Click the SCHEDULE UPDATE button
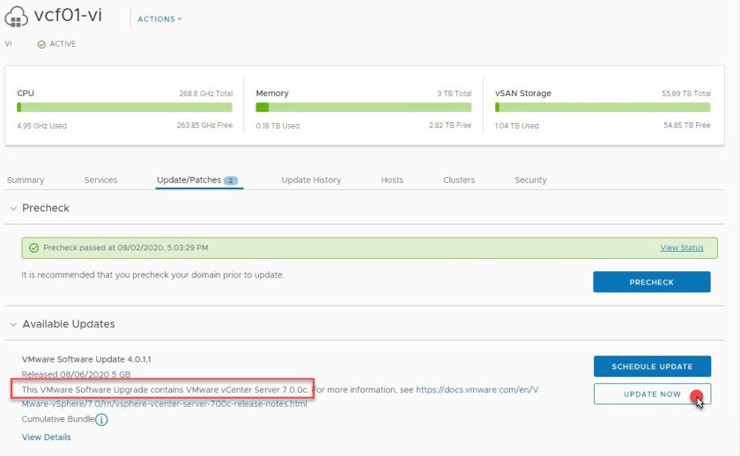Screen dimensions: 740x456 (651, 366)
